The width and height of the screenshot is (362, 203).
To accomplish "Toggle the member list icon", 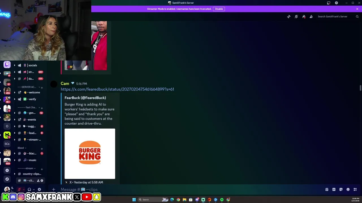I will click(x=311, y=17).
